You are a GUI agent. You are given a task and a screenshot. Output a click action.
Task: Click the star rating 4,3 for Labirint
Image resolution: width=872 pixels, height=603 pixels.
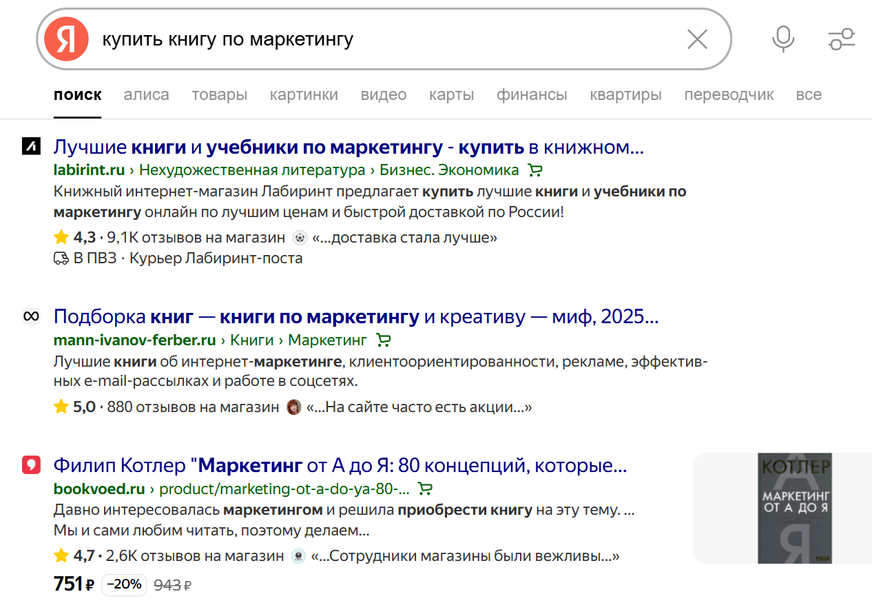coord(74,238)
